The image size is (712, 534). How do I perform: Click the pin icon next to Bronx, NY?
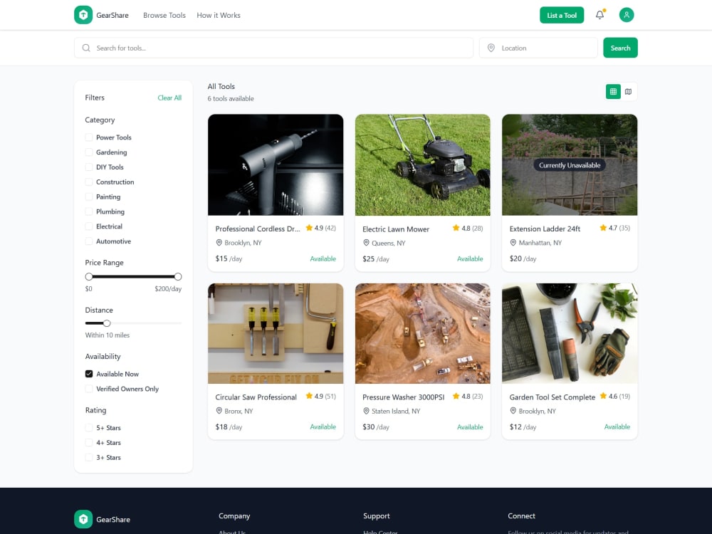pos(219,411)
